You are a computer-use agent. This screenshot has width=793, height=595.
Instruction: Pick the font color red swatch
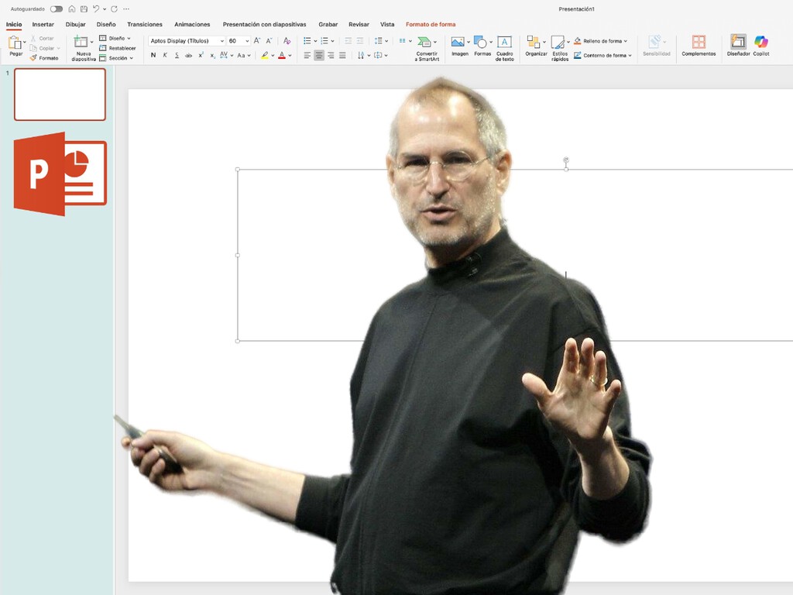[x=282, y=55]
